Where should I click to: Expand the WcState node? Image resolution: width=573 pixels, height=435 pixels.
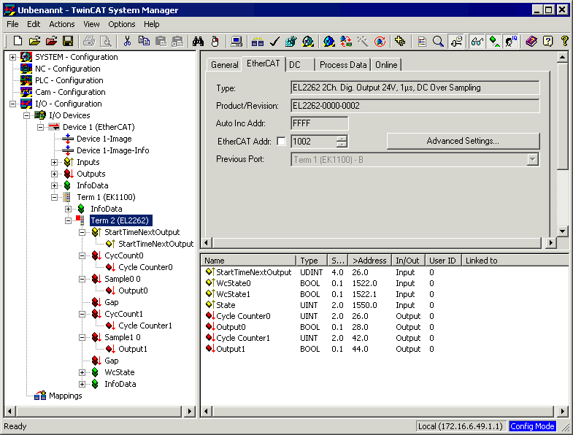pos(82,372)
